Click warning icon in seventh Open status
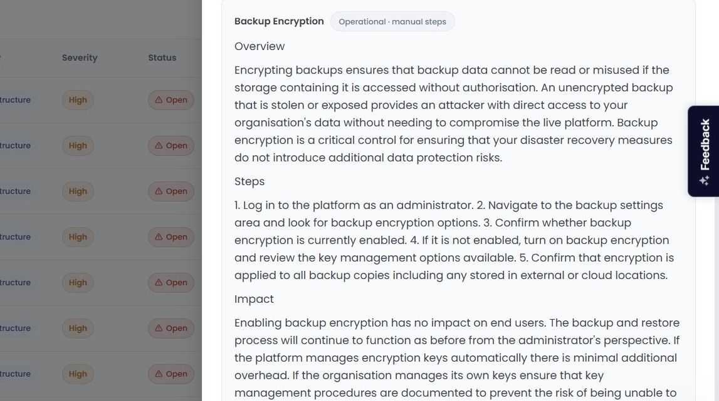 pyautogui.click(x=159, y=374)
